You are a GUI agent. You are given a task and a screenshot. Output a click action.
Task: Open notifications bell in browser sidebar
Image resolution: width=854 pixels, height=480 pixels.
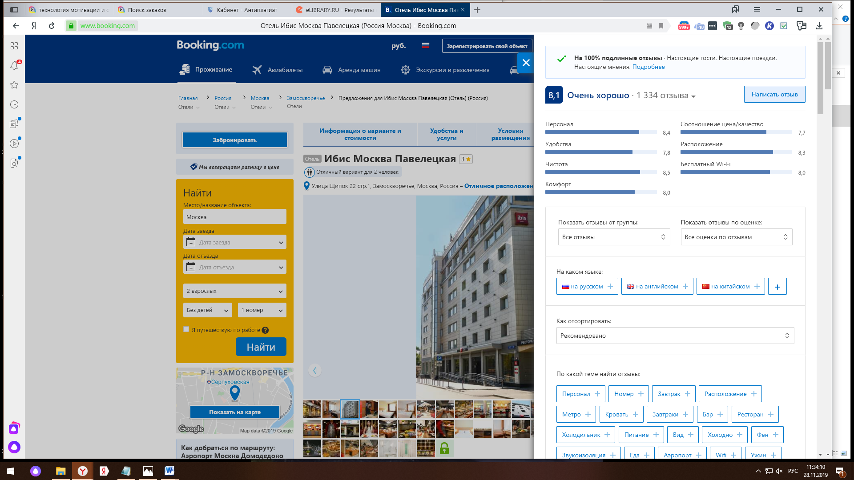14,65
